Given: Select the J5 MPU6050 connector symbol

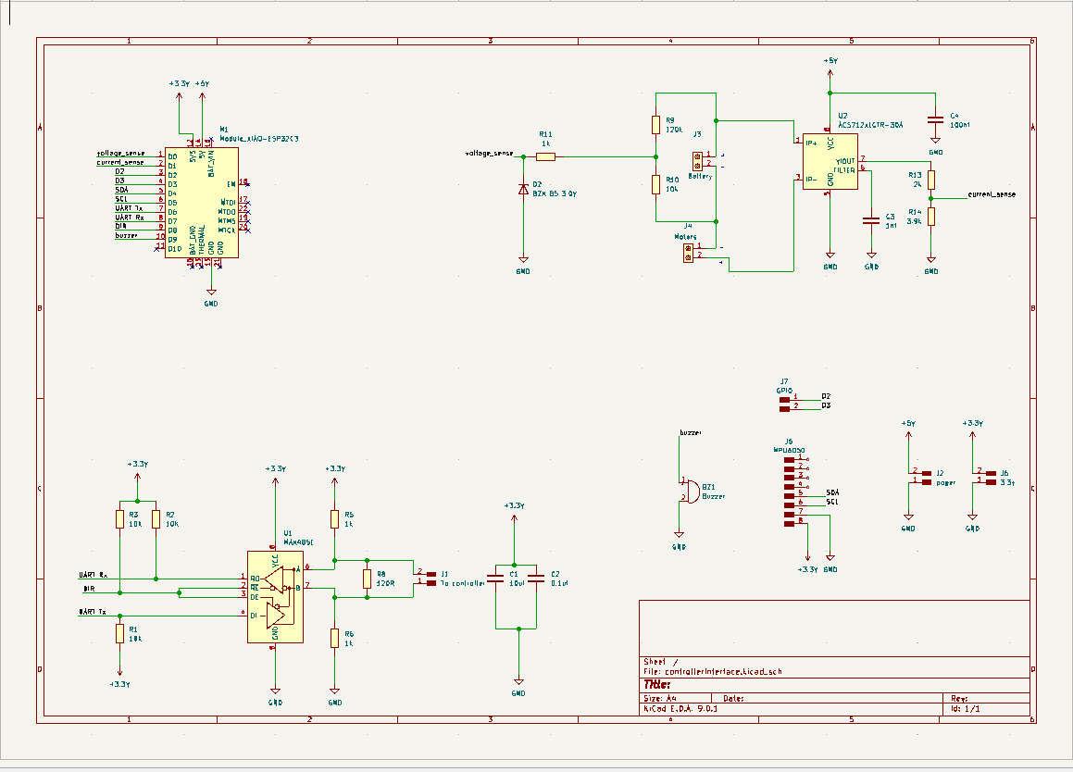Looking at the screenshot, I should [x=790, y=492].
